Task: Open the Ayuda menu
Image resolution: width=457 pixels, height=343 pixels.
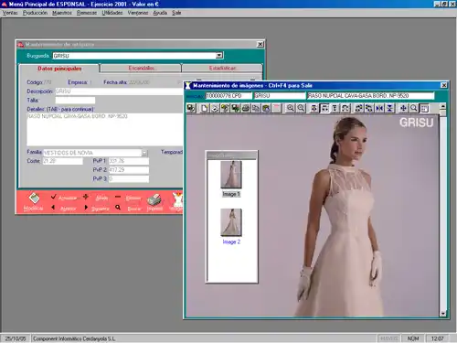Action: [x=160, y=13]
